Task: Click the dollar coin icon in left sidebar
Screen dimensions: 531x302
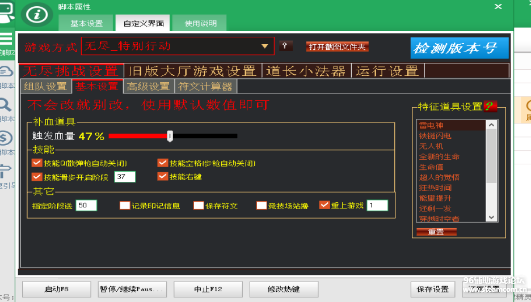Action: tap(6, 138)
